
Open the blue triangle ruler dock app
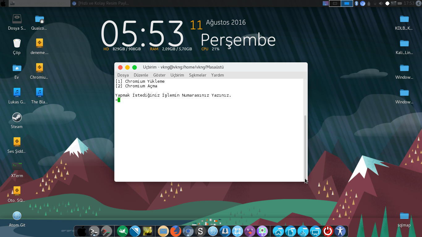coord(135,231)
